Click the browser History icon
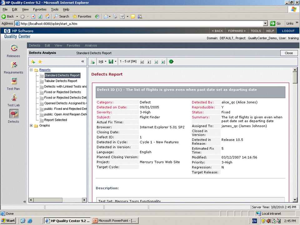The image size is (300, 225). click(x=97, y=17)
